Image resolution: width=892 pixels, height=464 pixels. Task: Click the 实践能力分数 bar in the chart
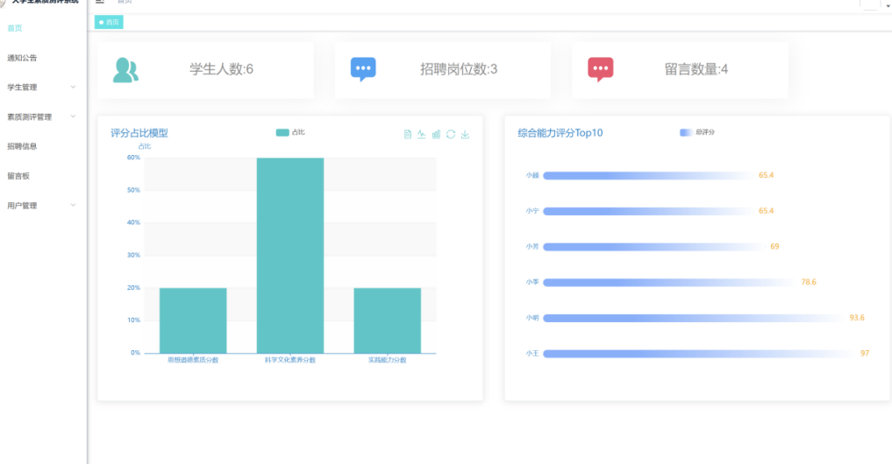pos(388,320)
